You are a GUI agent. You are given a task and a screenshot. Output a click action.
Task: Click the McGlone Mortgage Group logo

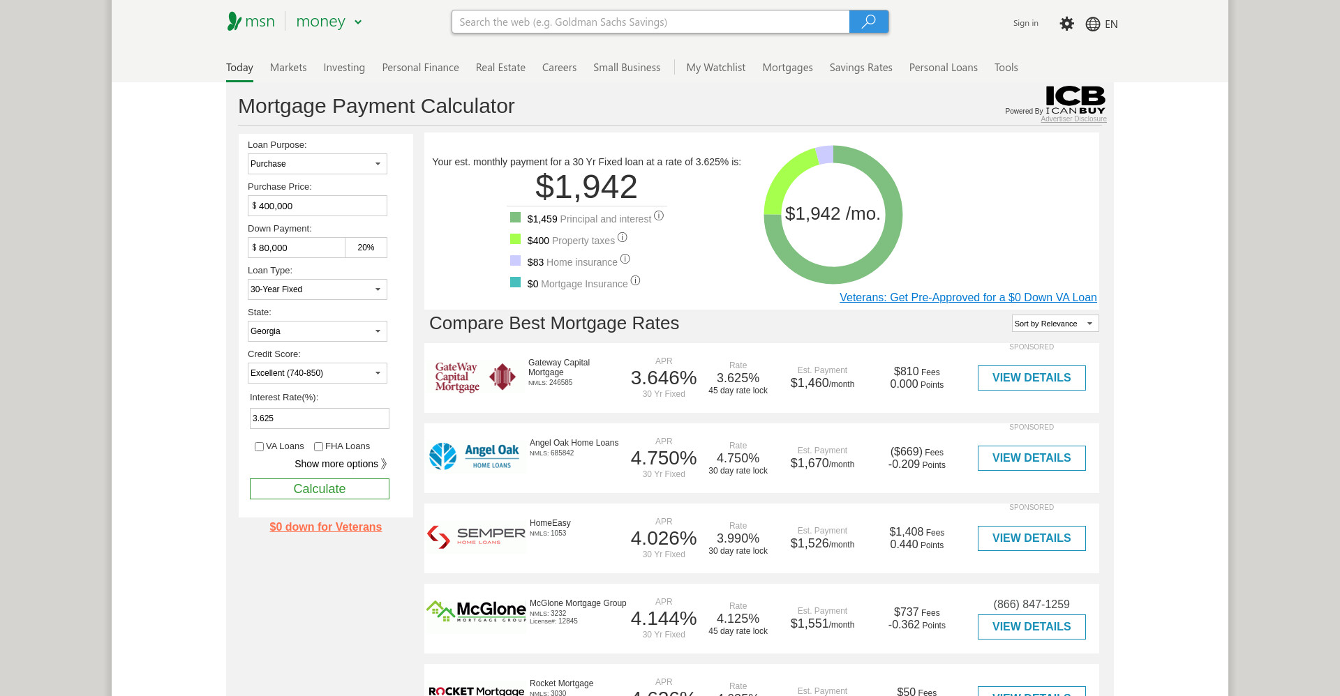(476, 612)
